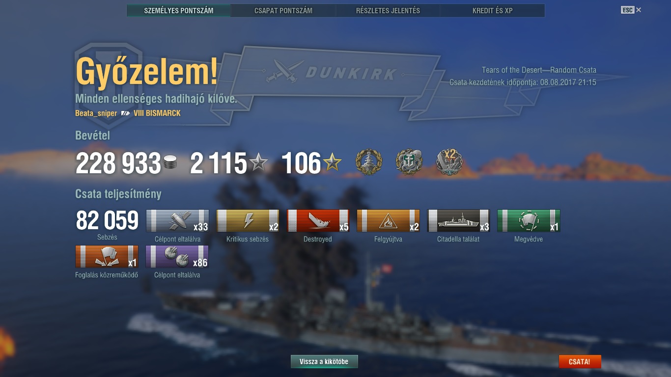Image resolution: width=671 pixels, height=377 pixels.
Task: Click the anchor wreath achievement medal
Action: coord(409,162)
